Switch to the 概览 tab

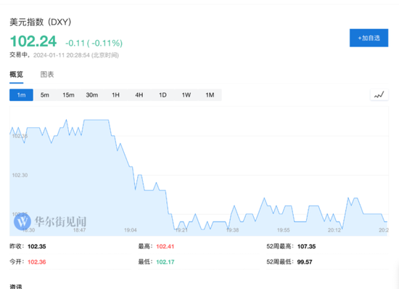pyautogui.click(x=16, y=74)
